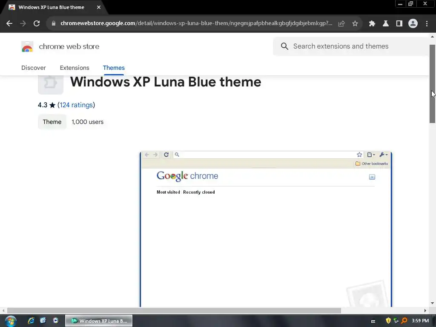This screenshot has width=436, height=327.
Task: Reload the Chrome Web Store page
Action: pos(37,23)
